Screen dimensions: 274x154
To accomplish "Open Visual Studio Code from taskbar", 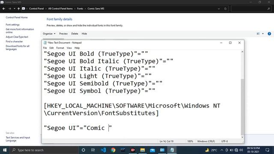I will 103,150.
